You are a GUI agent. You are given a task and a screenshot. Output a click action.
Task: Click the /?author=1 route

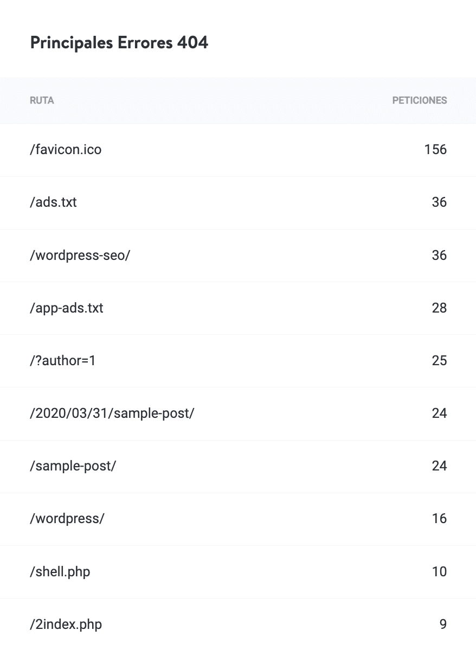coord(62,360)
